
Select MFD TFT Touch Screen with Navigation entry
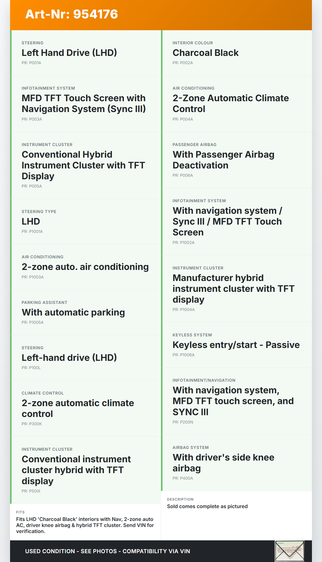84,103
